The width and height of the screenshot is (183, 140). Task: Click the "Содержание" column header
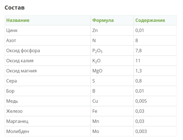coord(150,20)
